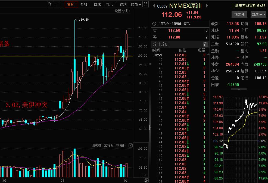Click the lock chart icon in toolbar

50,4
